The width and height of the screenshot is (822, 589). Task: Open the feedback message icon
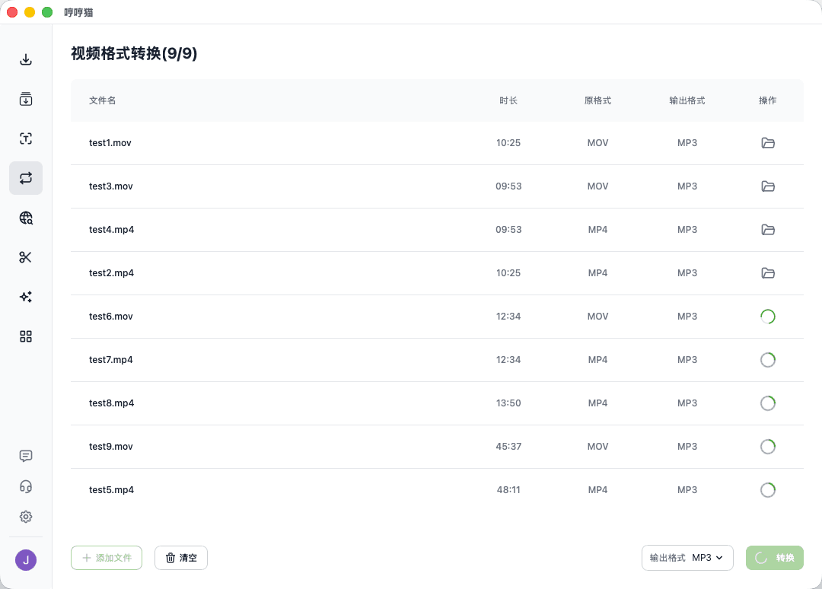tap(26, 456)
